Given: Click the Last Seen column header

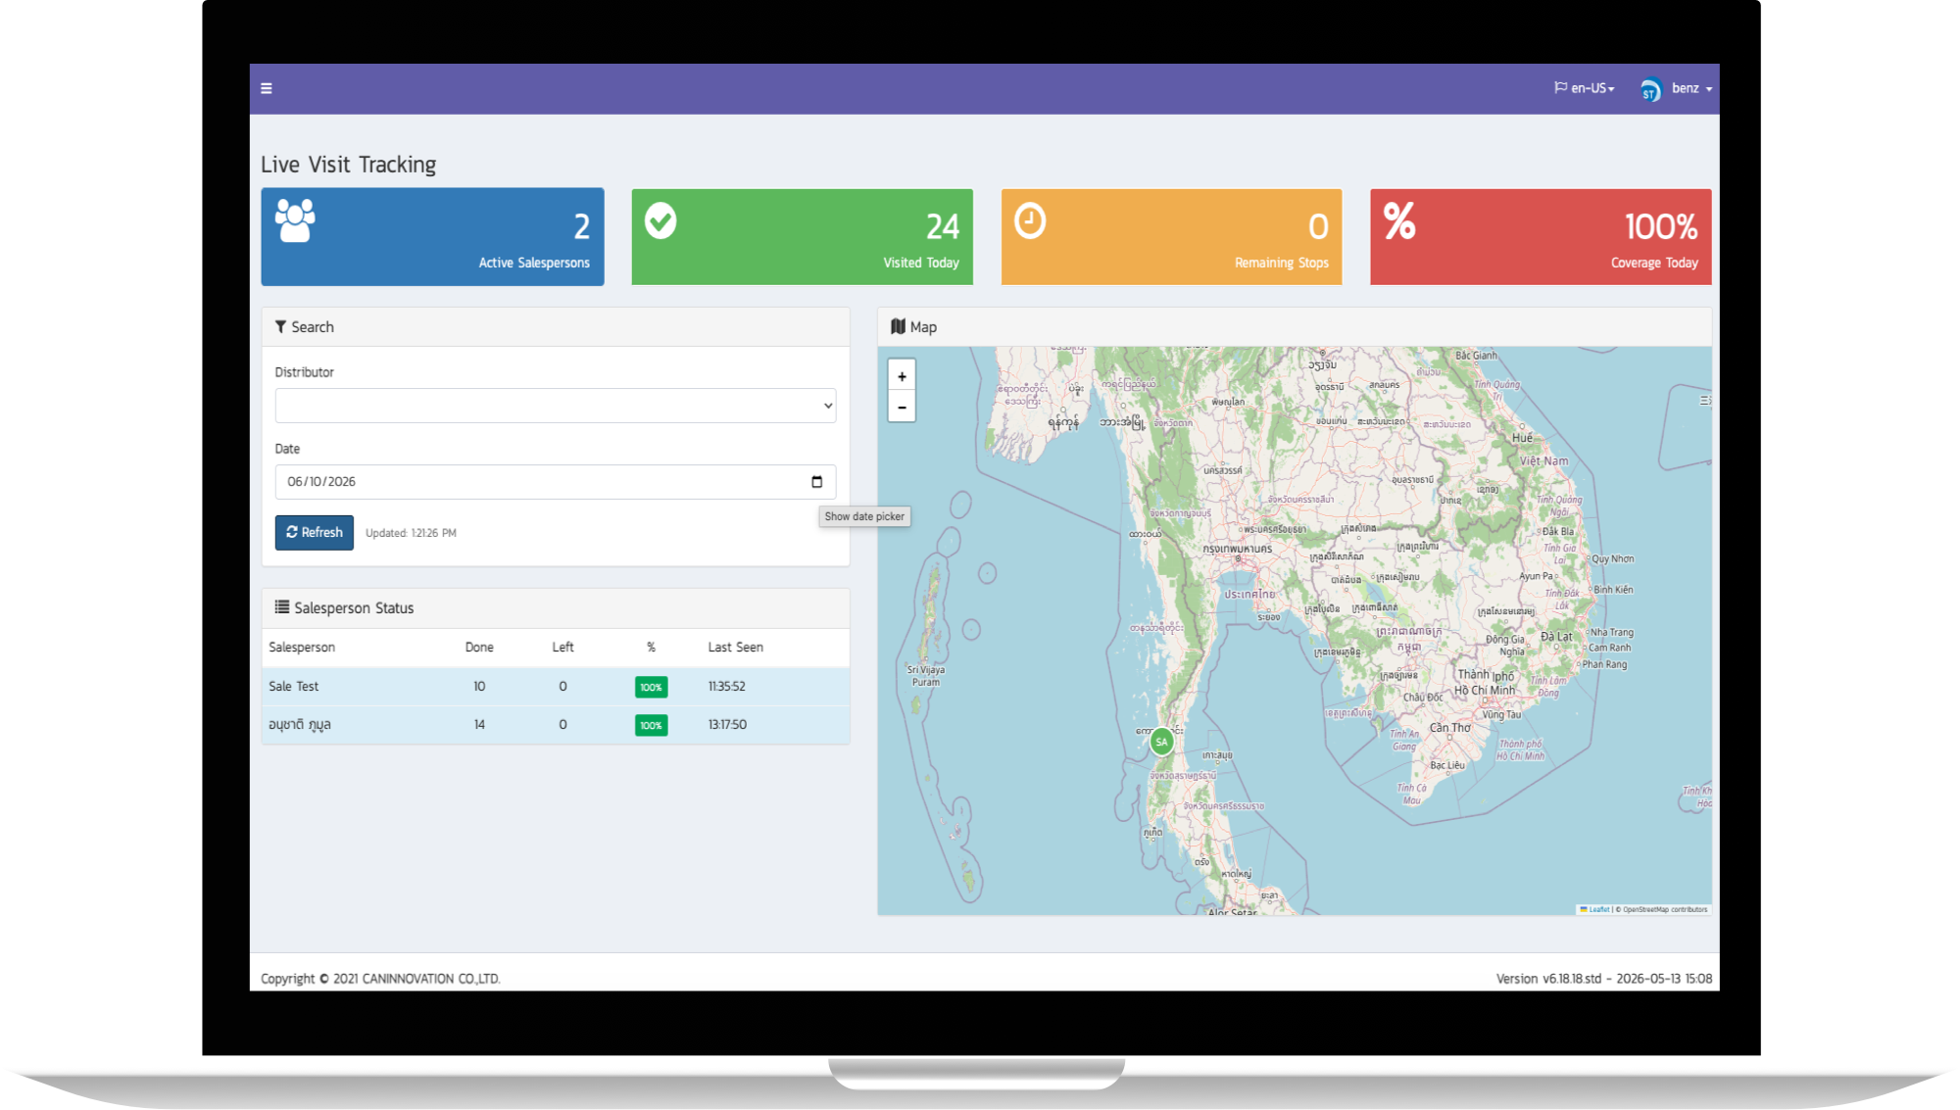Looking at the screenshot, I should pos(735,648).
